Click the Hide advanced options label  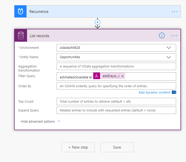pyautogui.click(x=38, y=122)
